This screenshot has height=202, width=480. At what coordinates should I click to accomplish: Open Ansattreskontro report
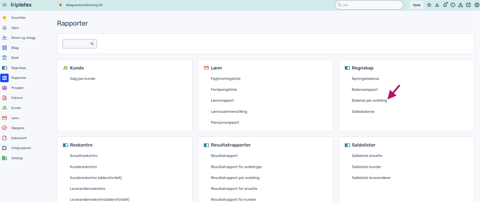(83, 156)
